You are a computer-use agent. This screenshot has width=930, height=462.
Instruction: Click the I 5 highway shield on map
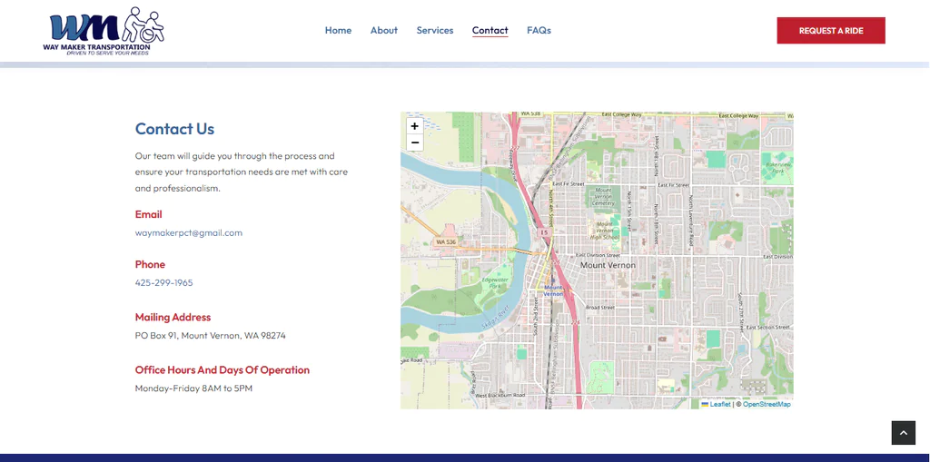coord(544,233)
